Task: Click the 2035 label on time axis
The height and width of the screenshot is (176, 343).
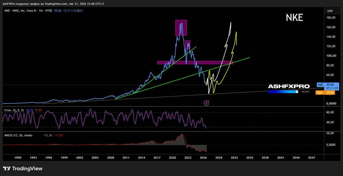Action: click(250, 158)
